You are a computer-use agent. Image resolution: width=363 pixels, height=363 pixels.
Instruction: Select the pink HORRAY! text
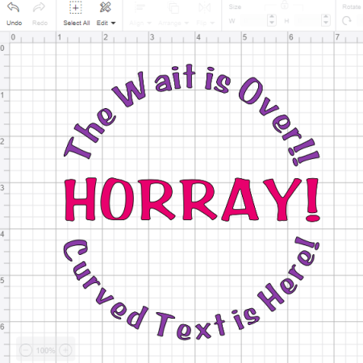click(192, 199)
